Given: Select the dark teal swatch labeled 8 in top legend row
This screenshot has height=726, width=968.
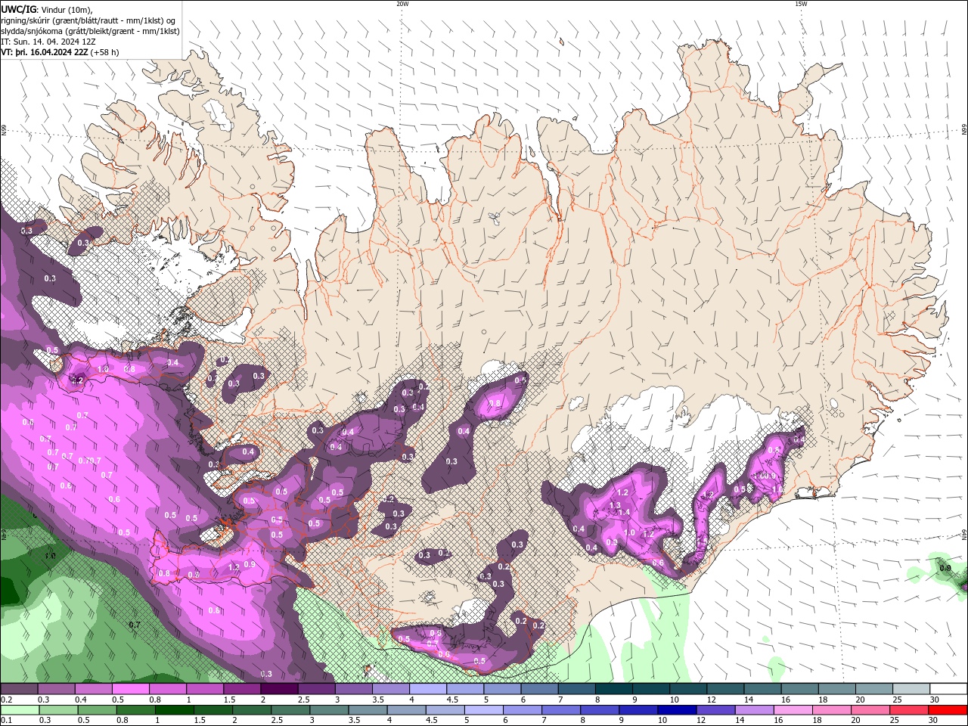Looking at the screenshot, I should point(614,689).
